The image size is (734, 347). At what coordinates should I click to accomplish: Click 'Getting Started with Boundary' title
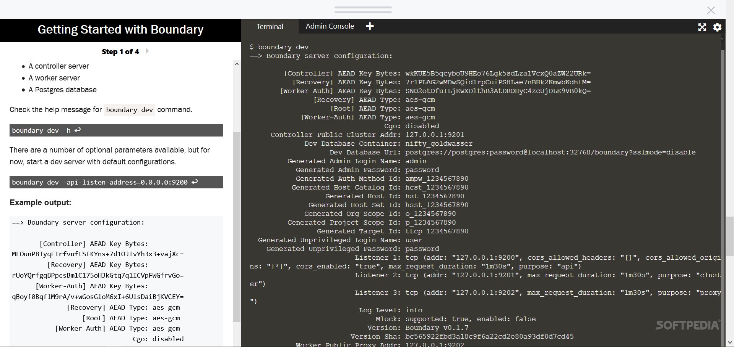pyautogui.click(x=120, y=30)
